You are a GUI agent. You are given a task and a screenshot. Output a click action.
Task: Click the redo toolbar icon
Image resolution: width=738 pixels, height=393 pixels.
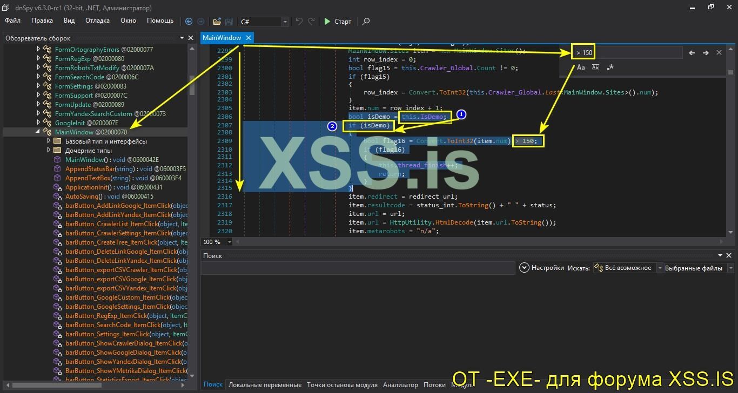coord(311,22)
